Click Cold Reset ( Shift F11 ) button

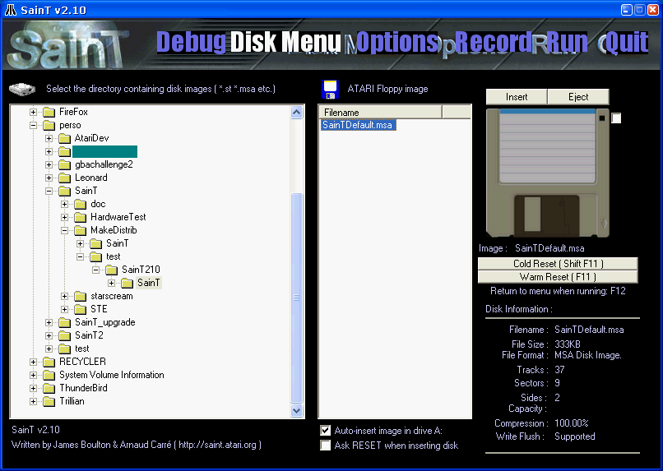coord(558,264)
